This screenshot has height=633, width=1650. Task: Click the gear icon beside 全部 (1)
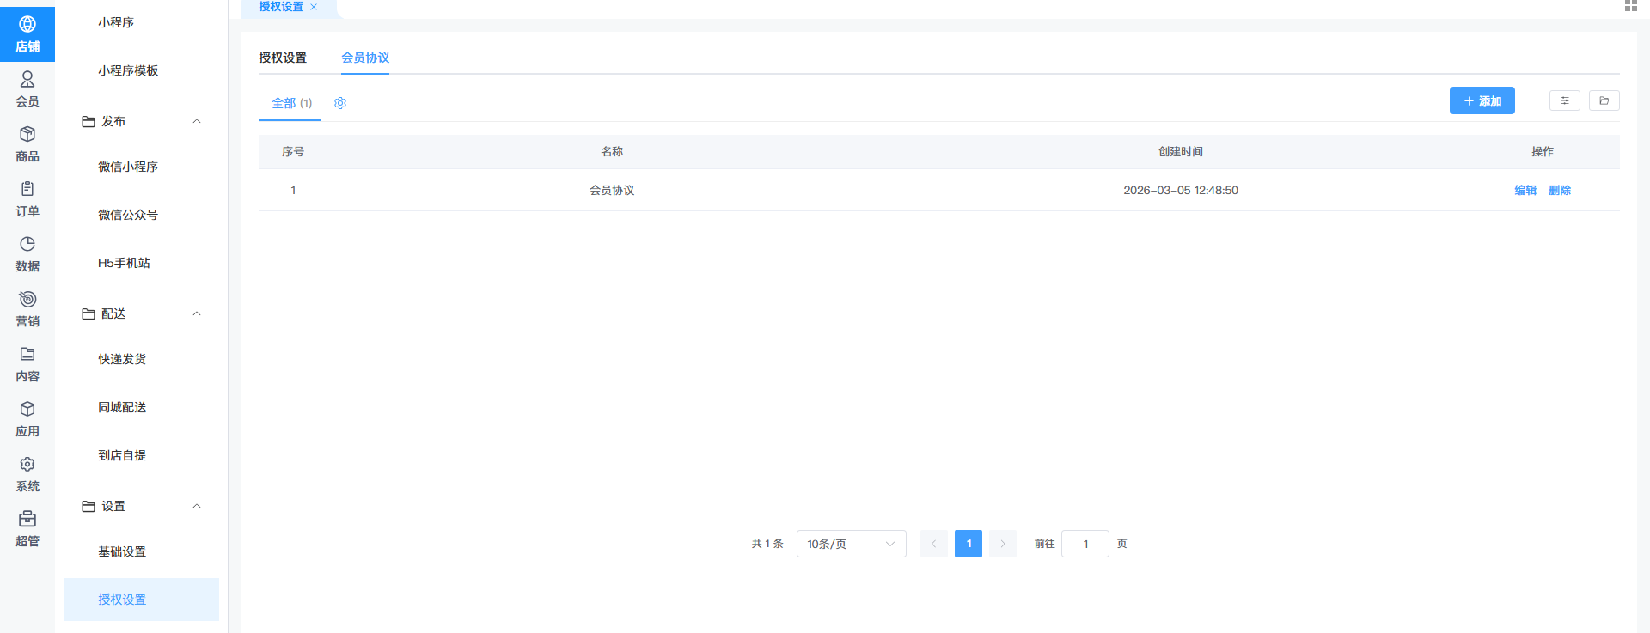[x=340, y=103]
